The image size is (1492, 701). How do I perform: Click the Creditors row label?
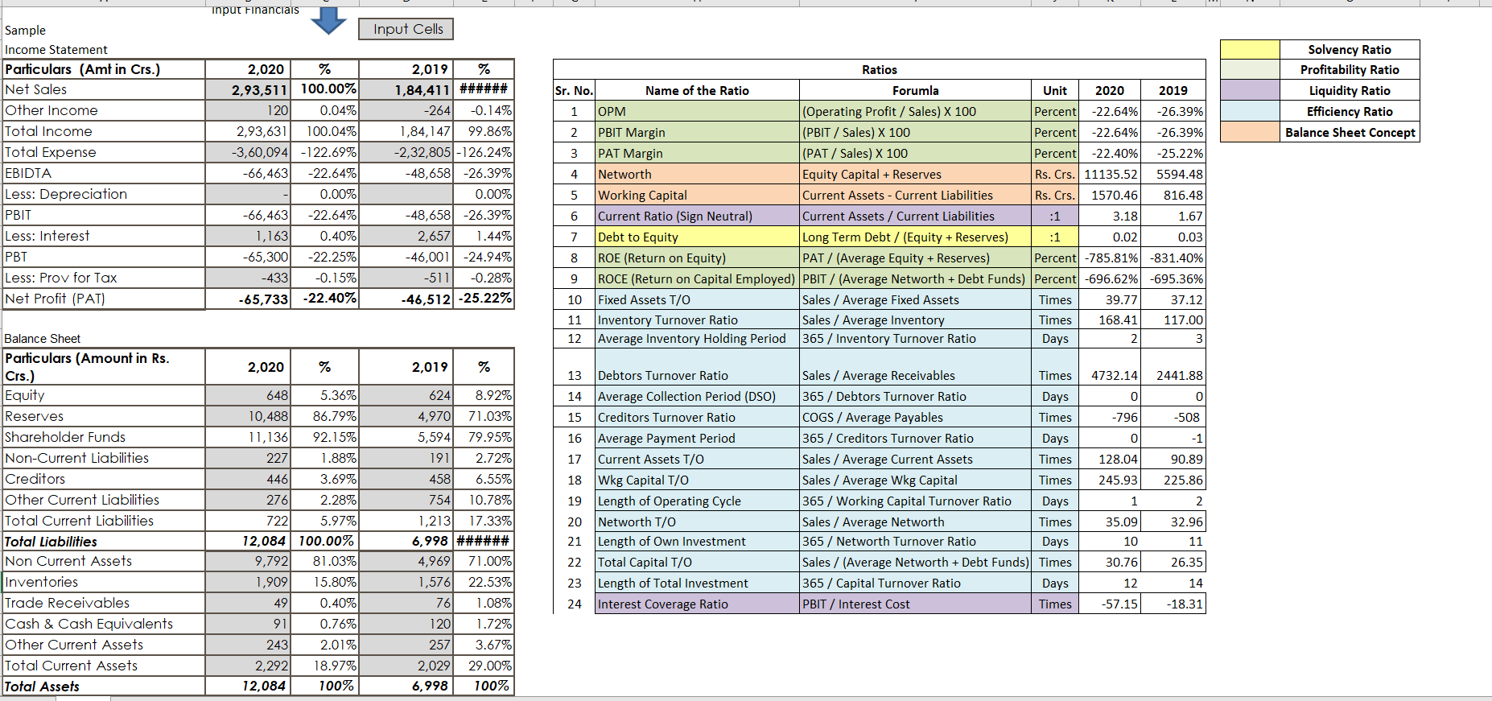pyautogui.click(x=104, y=479)
